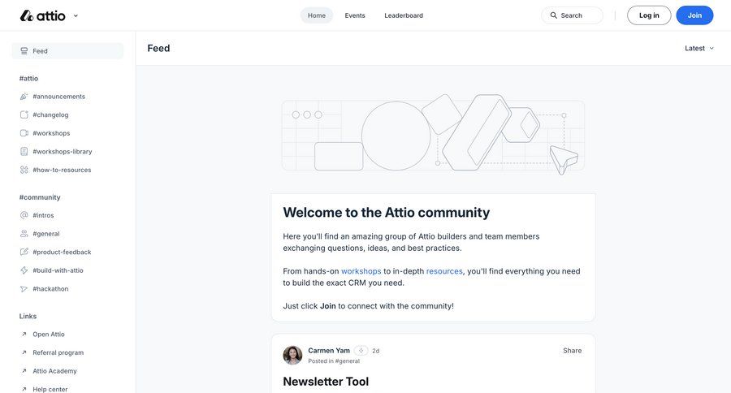Click the Search field
This screenshot has width=731, height=393.
(572, 15)
